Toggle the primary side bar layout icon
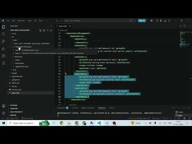Screen dimensions: 192x144 [161, 21]
